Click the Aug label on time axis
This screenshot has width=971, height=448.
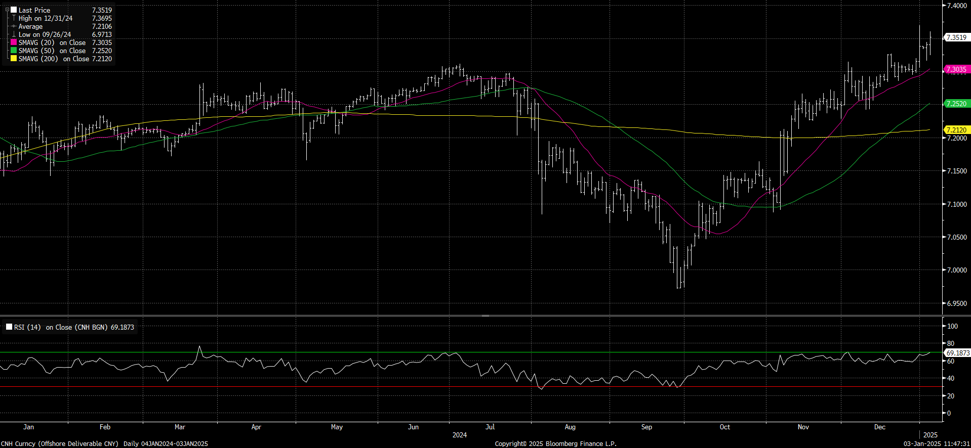click(x=570, y=427)
